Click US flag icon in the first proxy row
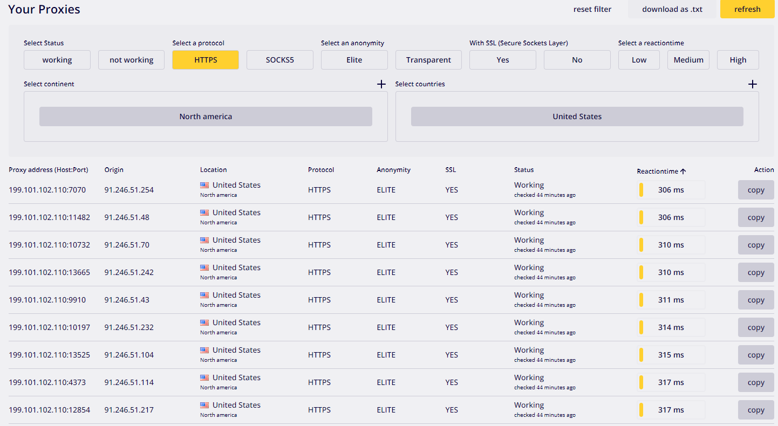The height and width of the screenshot is (426, 778). [x=204, y=185]
